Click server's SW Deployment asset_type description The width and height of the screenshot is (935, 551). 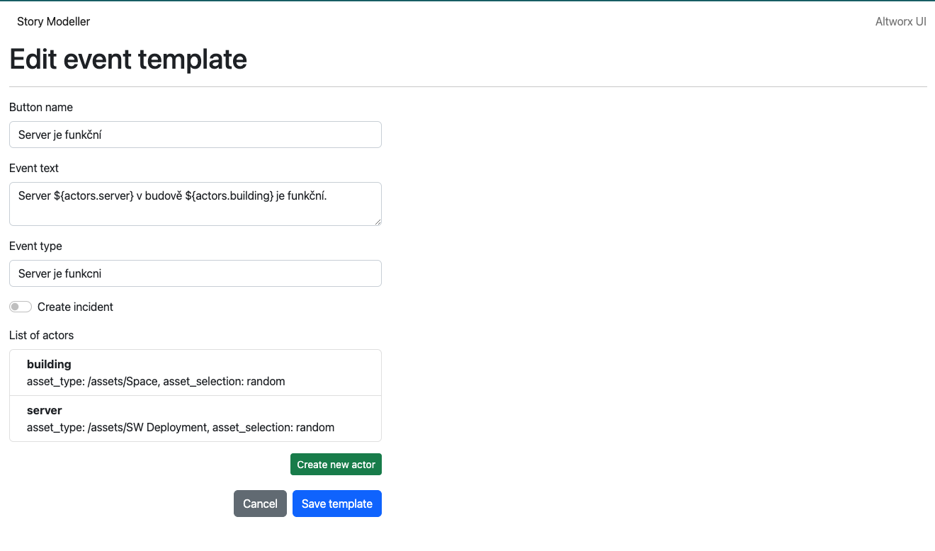pyautogui.click(x=181, y=427)
